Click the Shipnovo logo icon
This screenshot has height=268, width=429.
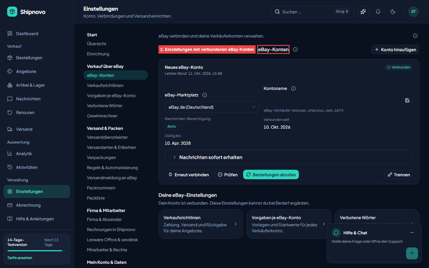pos(12,12)
